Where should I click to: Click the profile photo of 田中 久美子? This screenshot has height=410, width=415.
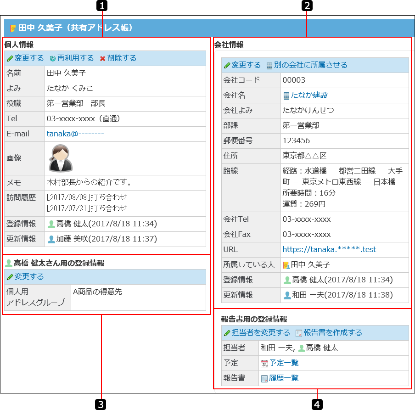pyautogui.click(x=61, y=158)
